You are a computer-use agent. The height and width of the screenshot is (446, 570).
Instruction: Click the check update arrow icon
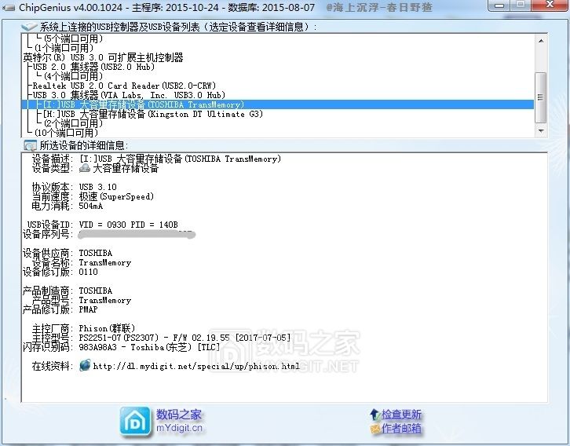click(375, 414)
